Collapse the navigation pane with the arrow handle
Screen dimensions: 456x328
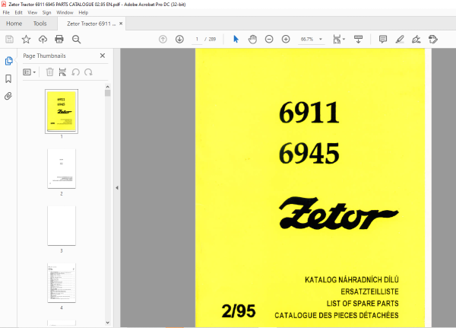point(117,188)
